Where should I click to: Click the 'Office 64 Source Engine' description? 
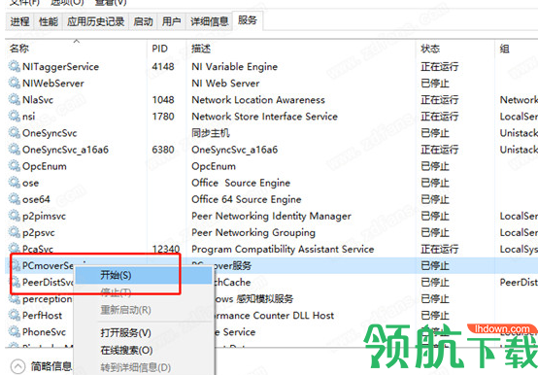[247, 199]
